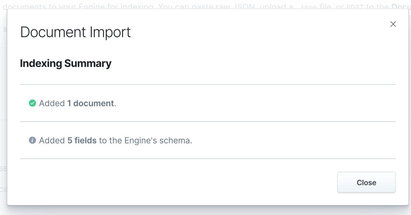This screenshot has width=411, height=215.
Task: Click the word "Added" beside the checkmark
Action: point(52,103)
